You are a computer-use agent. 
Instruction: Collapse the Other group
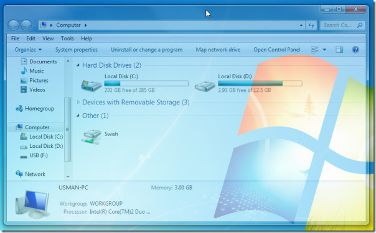point(78,116)
